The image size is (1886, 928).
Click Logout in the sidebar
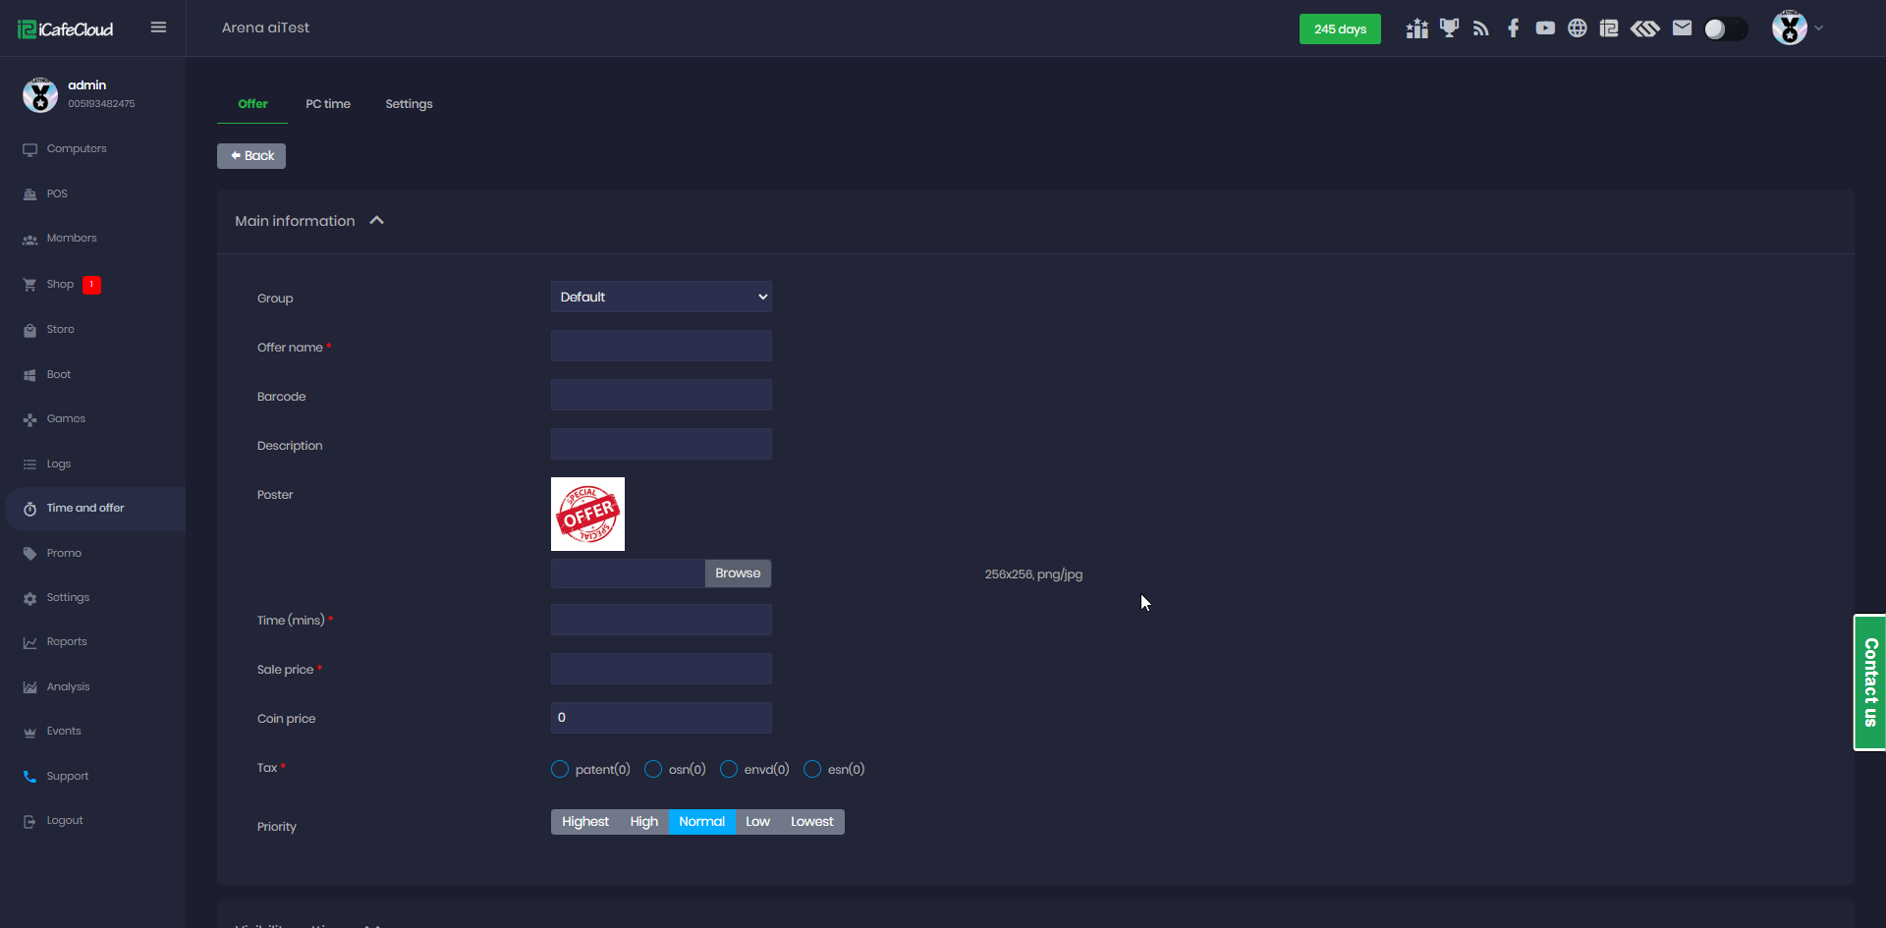coord(92,821)
